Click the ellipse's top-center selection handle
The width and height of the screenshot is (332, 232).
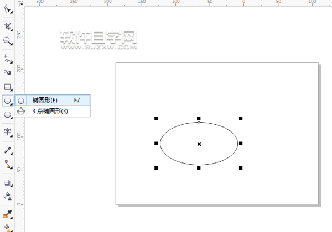(199, 119)
